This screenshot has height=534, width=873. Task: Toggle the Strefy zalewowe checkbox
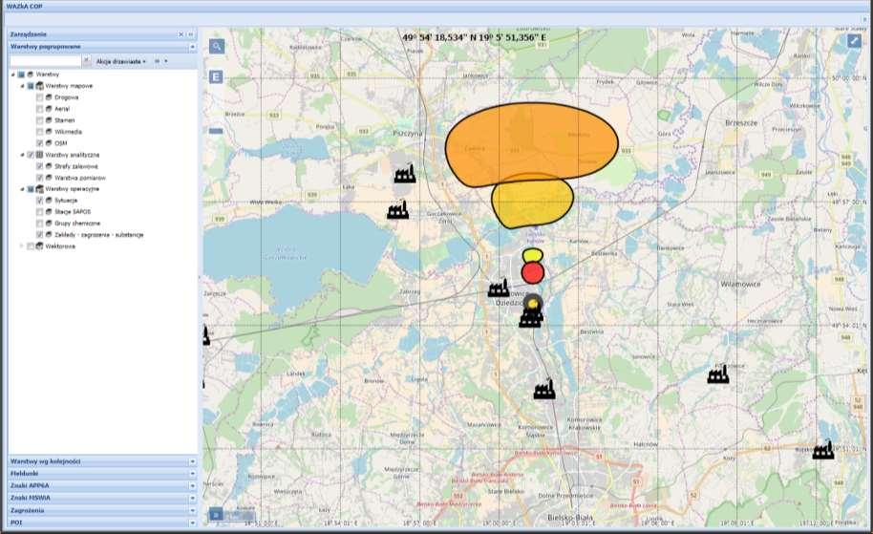[x=39, y=166]
